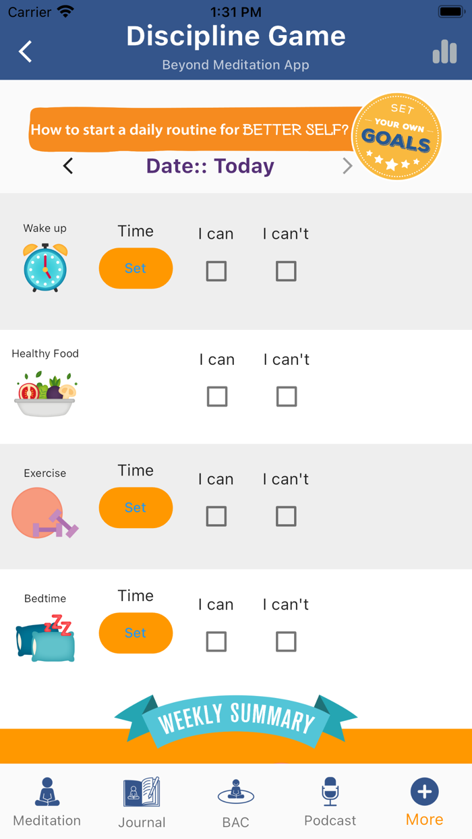
Task: Tap the More plus icon
Action: pos(424,790)
